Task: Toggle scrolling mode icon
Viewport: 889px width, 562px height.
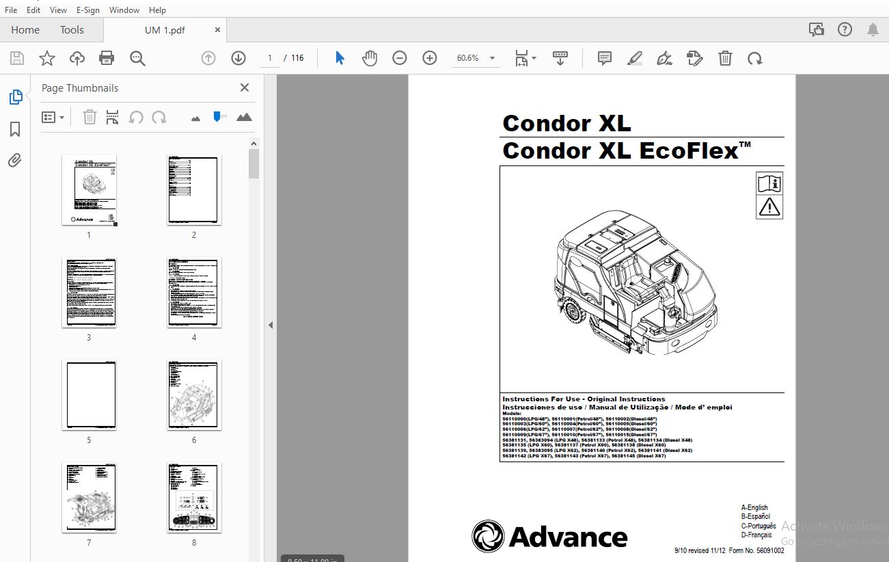Action: coord(560,58)
